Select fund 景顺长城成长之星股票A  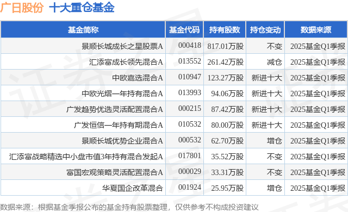tap(122, 46)
